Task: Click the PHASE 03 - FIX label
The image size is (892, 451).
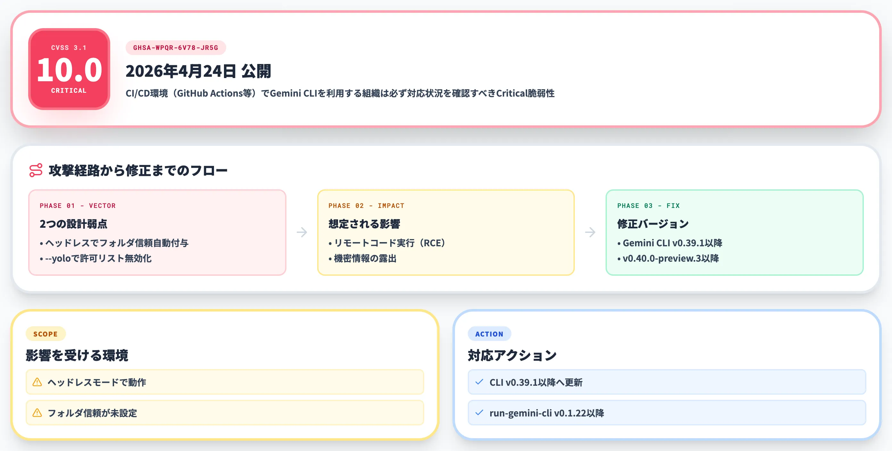Action: click(x=648, y=206)
